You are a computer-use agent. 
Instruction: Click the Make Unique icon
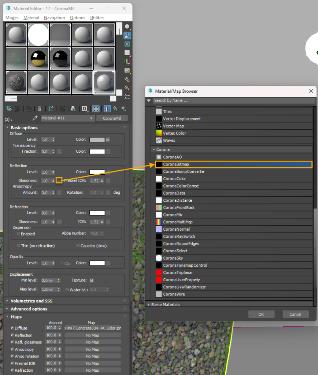tap(62, 109)
